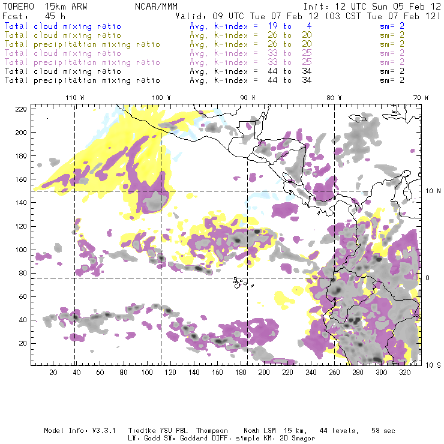The width and height of the screenshot is (444, 444).
Task: Select the "44 levels," footer text
Action: pyautogui.click(x=339, y=431)
